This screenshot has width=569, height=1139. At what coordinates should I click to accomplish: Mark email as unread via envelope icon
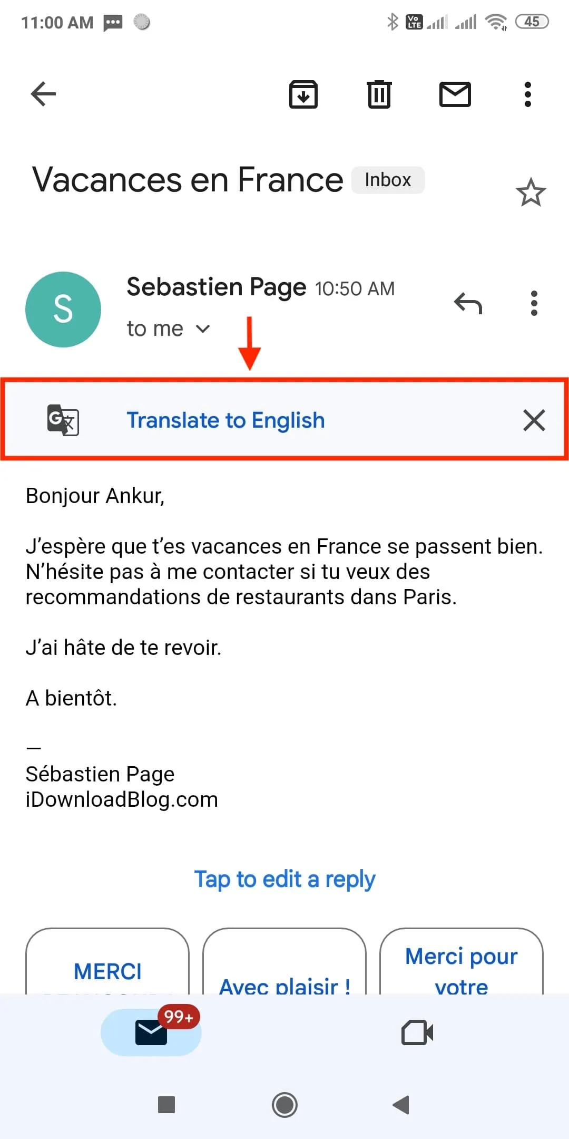[455, 94]
